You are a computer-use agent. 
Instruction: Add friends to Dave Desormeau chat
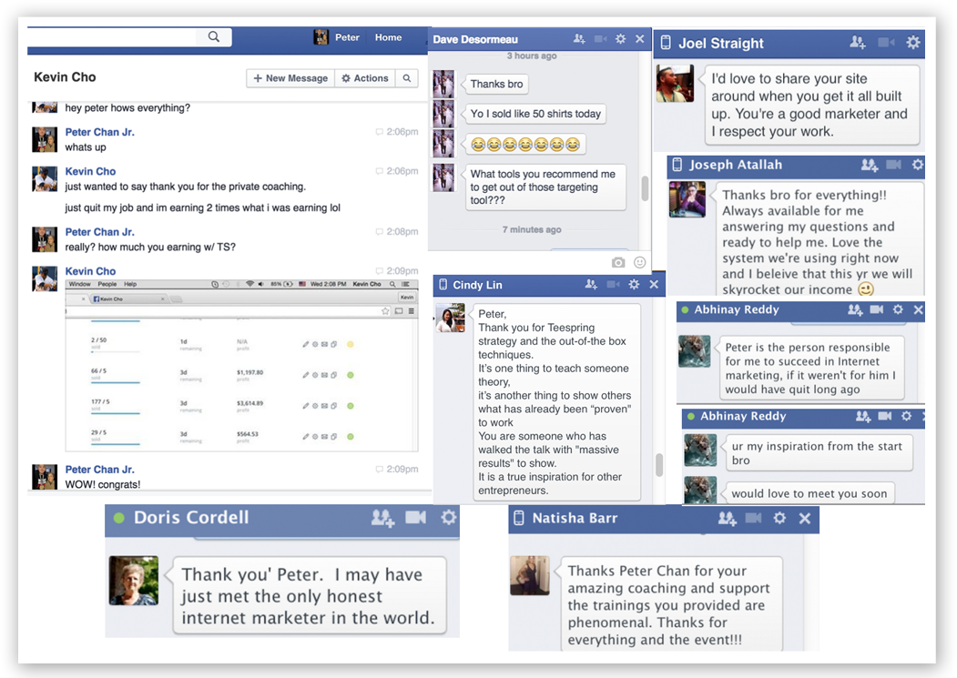579,39
